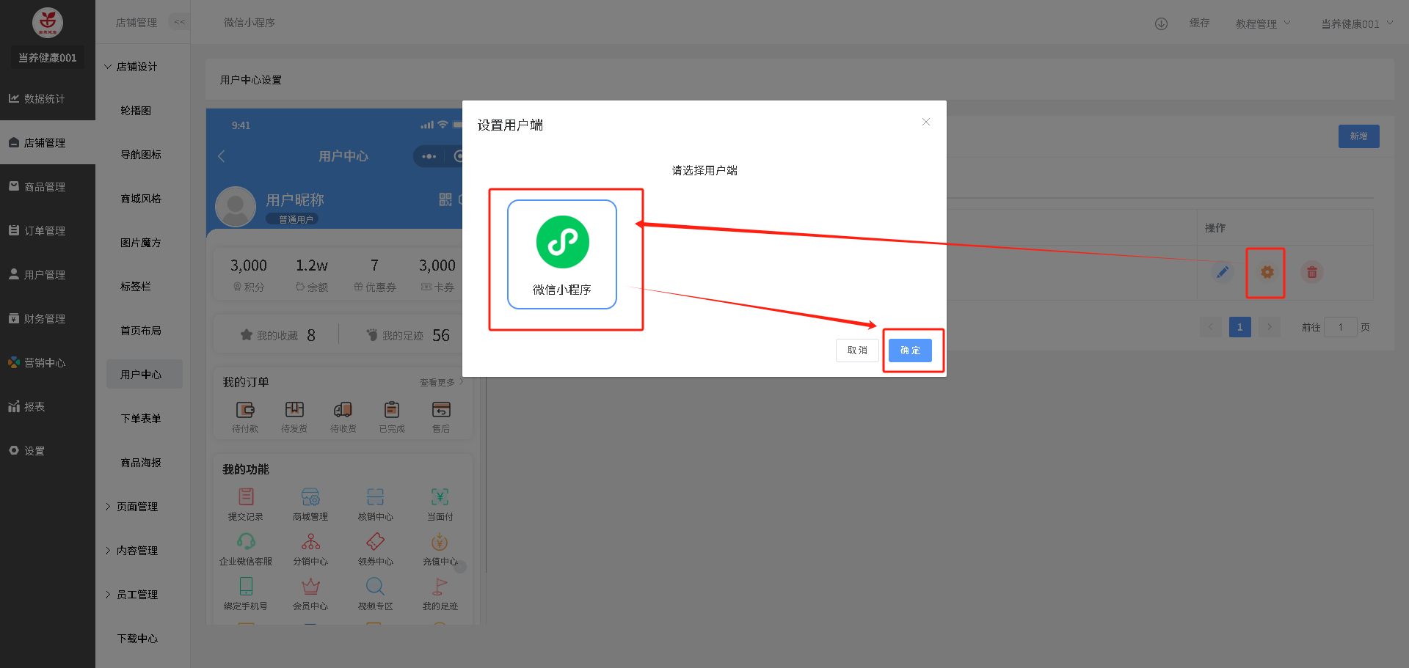
Task: Expand the 页面管理 menu group
Action: pos(136,507)
